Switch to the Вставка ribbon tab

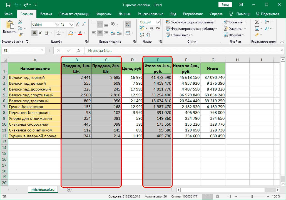coord(46,14)
